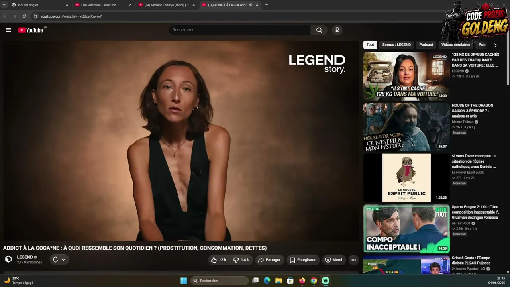Close the Nouvel onglet tab
The width and height of the screenshot is (510, 287).
tap(67, 5)
